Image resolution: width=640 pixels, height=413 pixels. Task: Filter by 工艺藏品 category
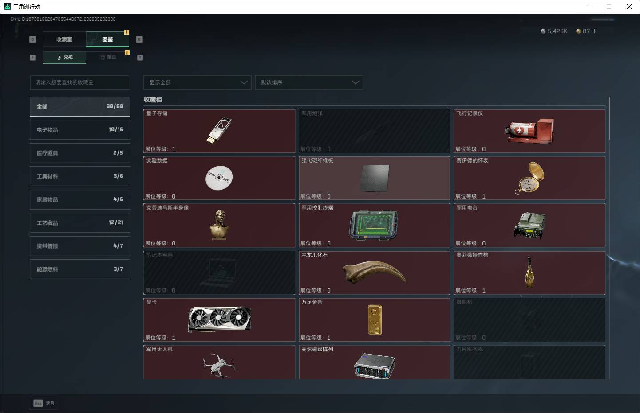(80, 222)
